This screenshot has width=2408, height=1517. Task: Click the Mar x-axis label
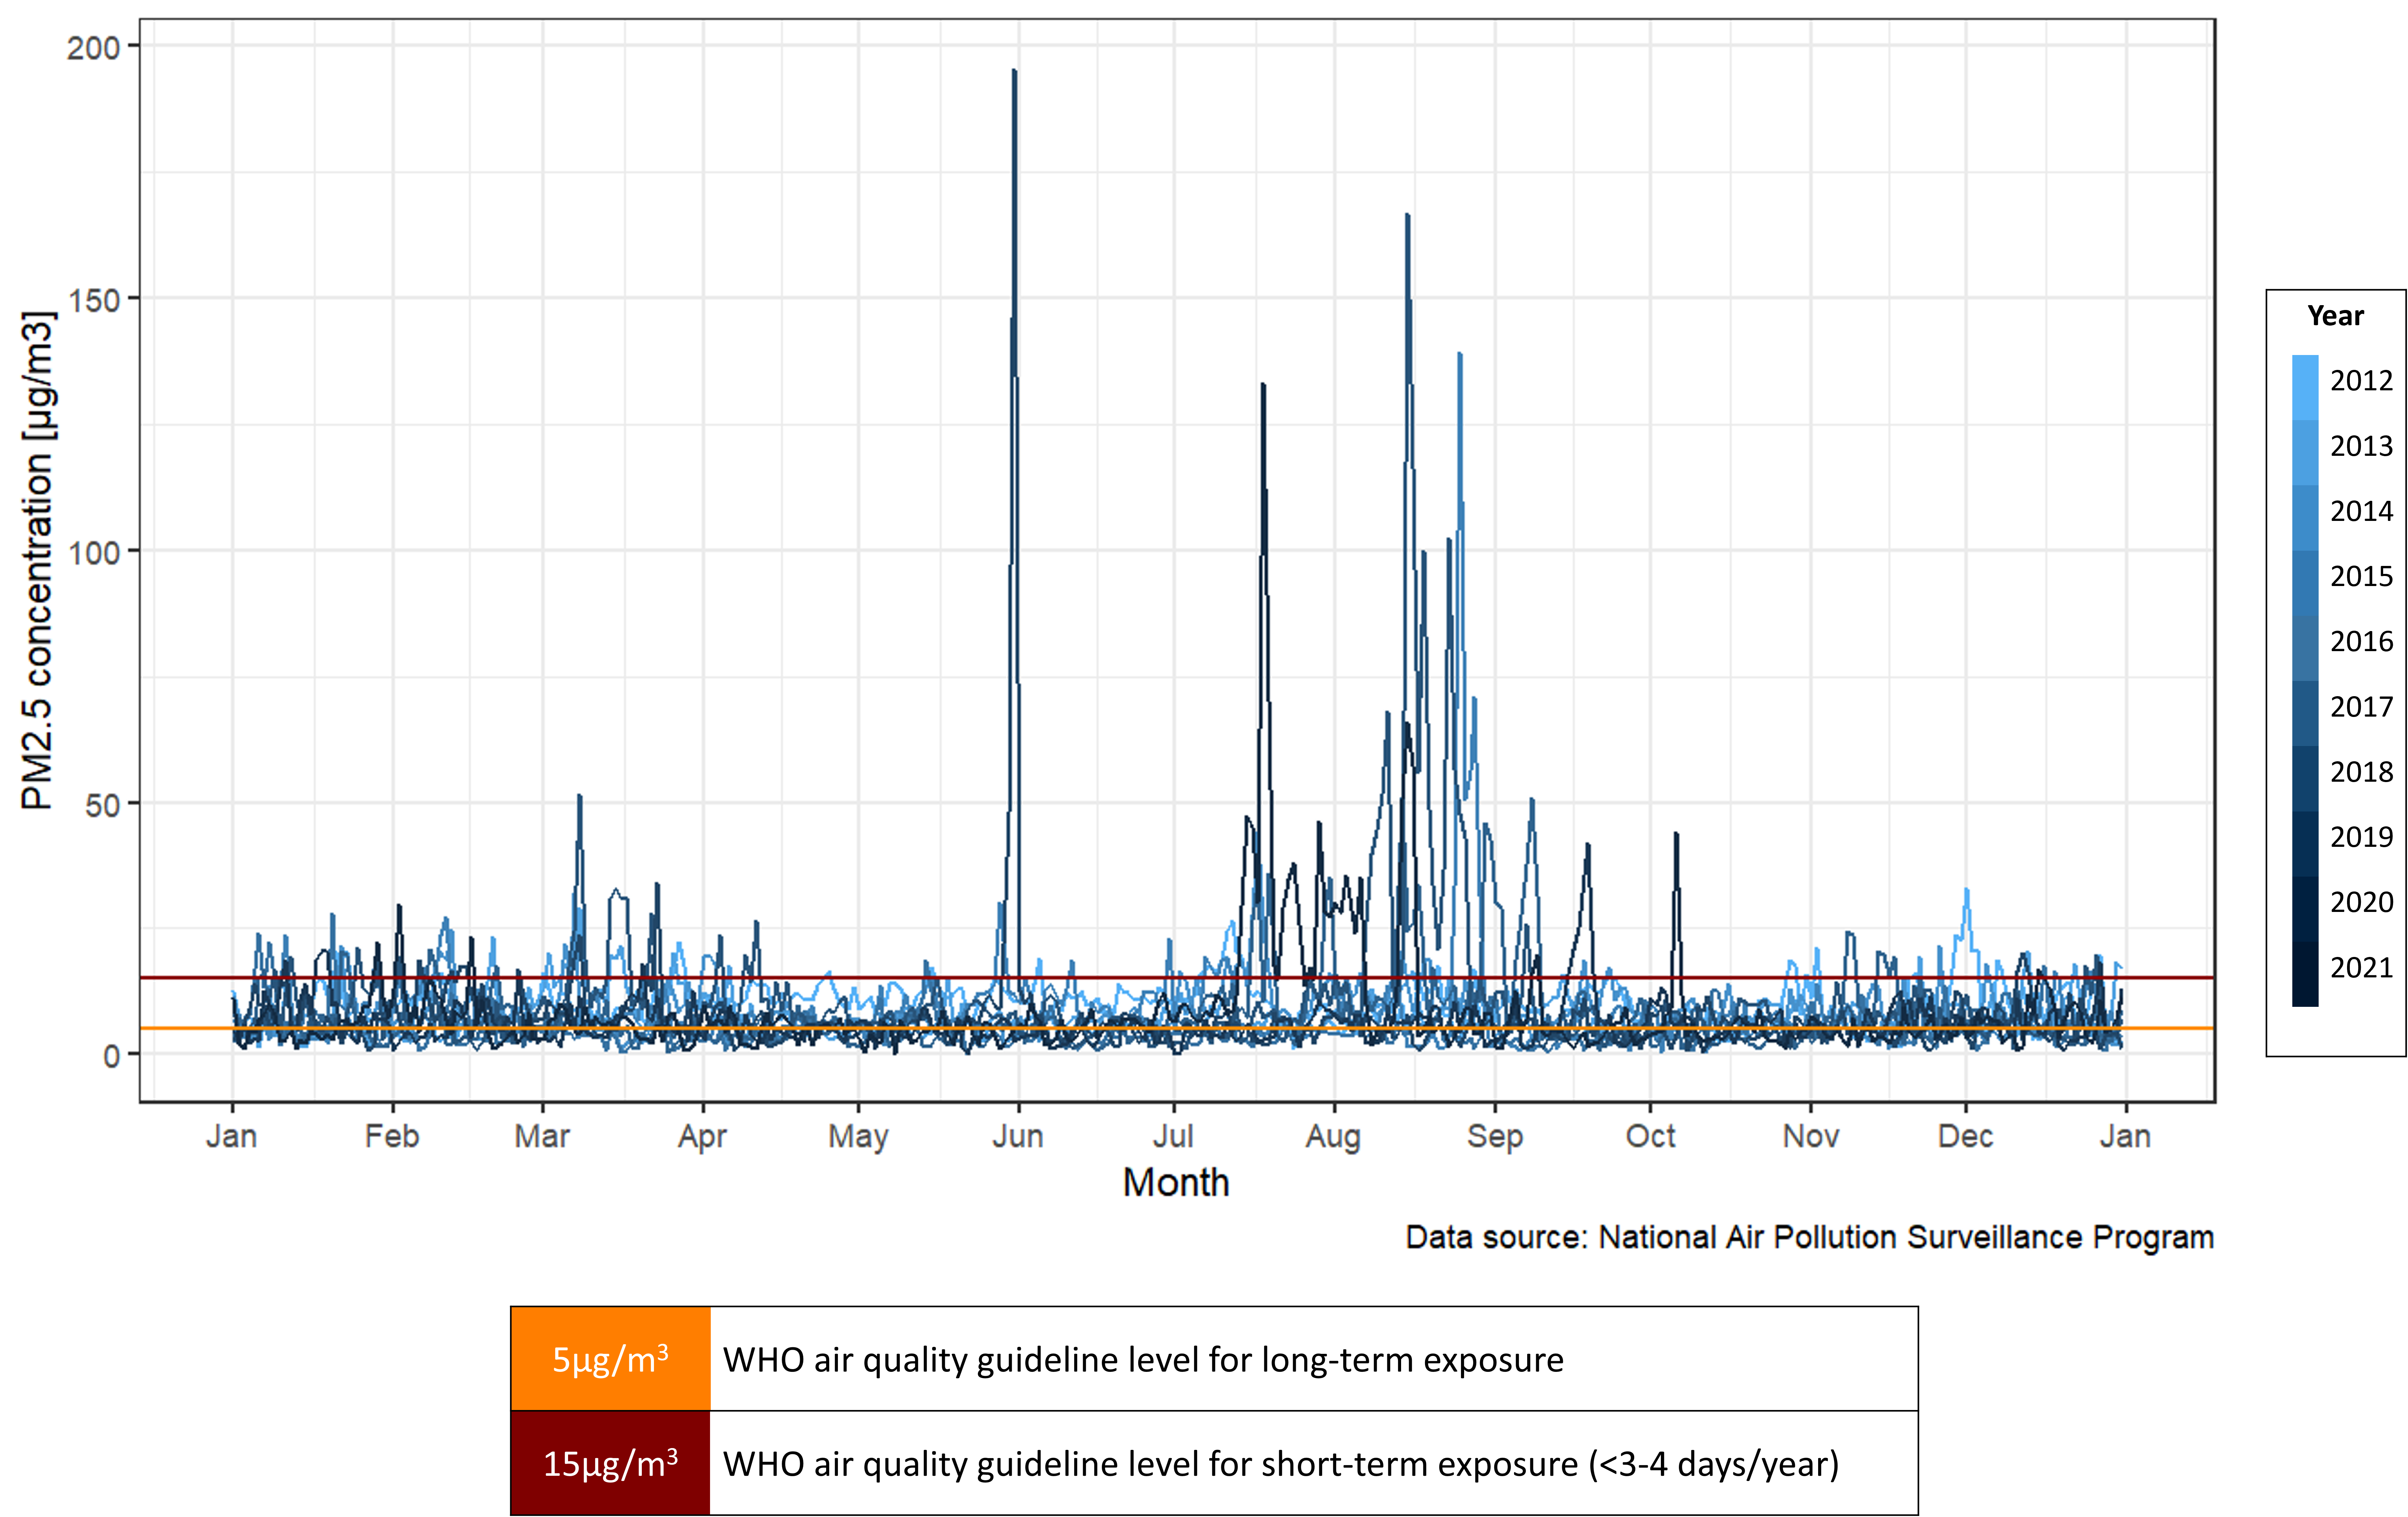542,1136
